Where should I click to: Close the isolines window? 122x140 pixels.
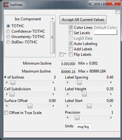[x=113, y=3]
